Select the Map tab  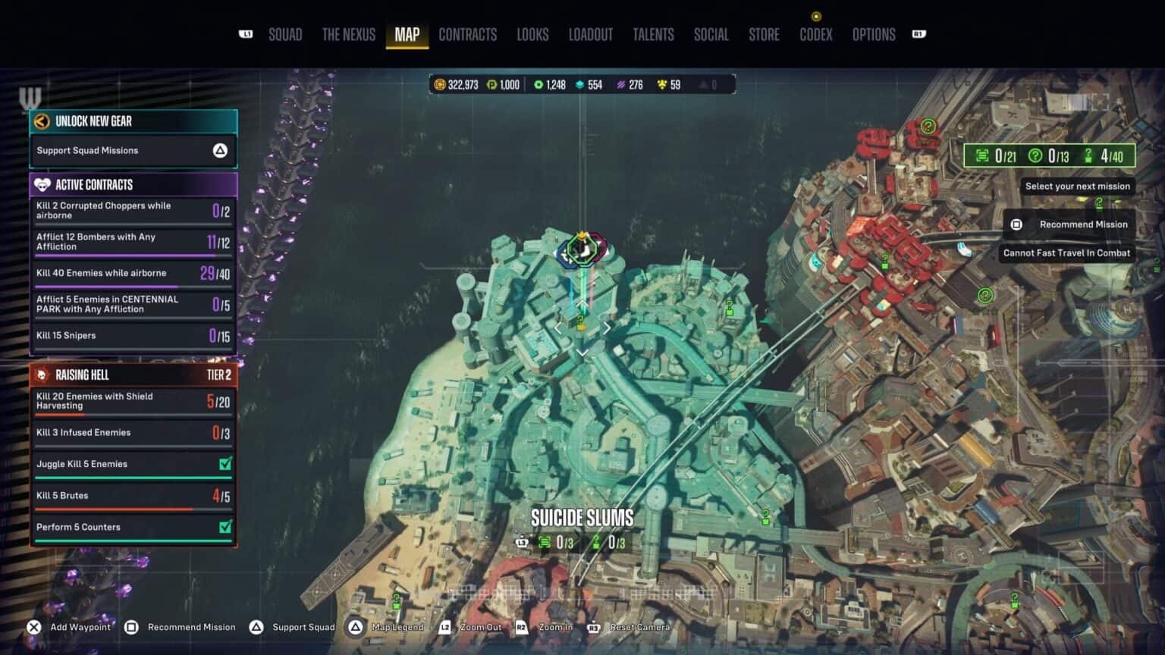407,34
